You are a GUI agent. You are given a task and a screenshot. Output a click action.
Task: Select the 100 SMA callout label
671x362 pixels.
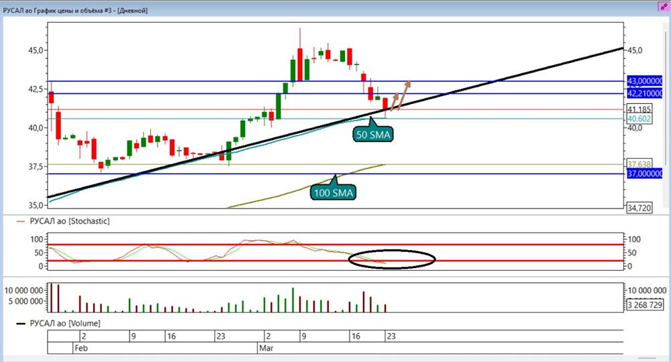[333, 193]
